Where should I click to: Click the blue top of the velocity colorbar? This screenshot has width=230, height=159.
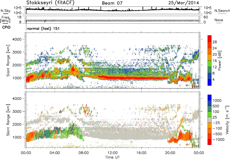pyautogui.click(x=210, y=98)
